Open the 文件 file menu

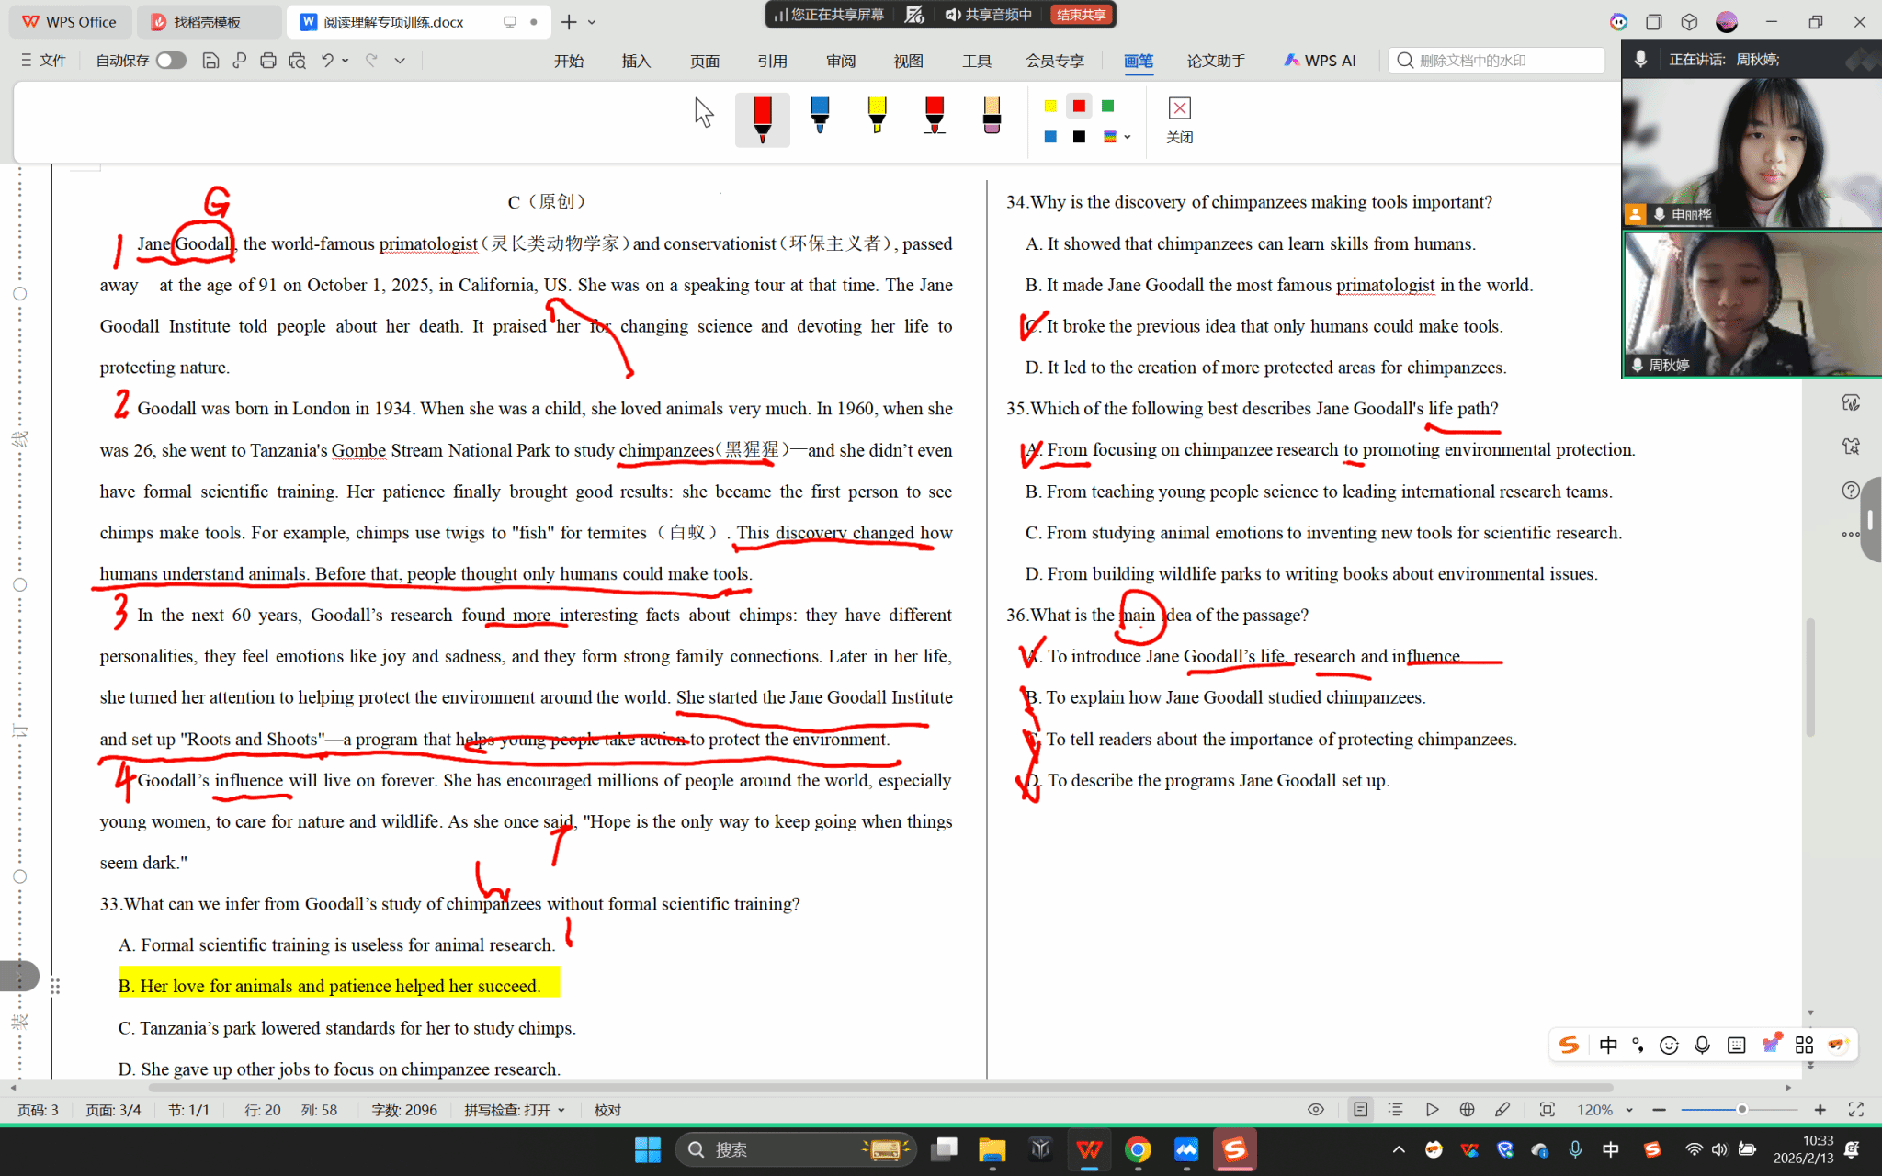[44, 61]
